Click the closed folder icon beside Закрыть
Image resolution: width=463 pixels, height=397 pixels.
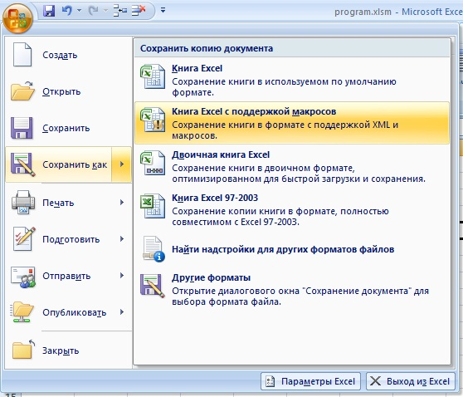(x=23, y=350)
